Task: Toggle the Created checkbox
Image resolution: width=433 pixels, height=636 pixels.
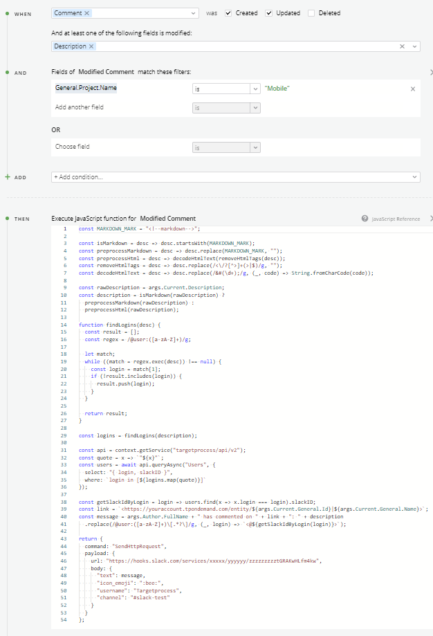Action: [228, 13]
